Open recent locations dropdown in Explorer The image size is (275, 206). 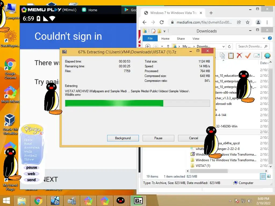pyautogui.click(x=162, y=46)
